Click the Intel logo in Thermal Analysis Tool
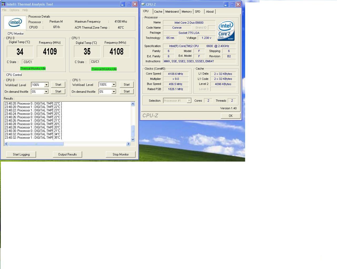The width and height of the screenshot is (337, 269). (15, 23)
